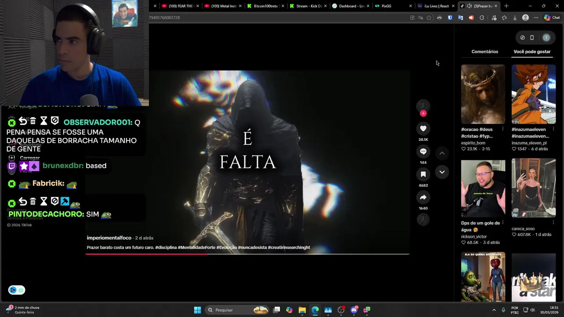This screenshot has width=564, height=317.
Task: Go to next video with down chevron
Action: [442, 172]
